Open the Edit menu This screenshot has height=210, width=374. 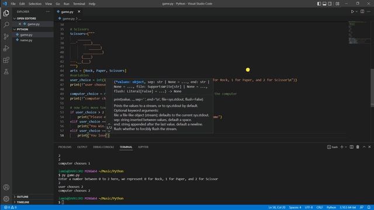[x=22, y=3]
